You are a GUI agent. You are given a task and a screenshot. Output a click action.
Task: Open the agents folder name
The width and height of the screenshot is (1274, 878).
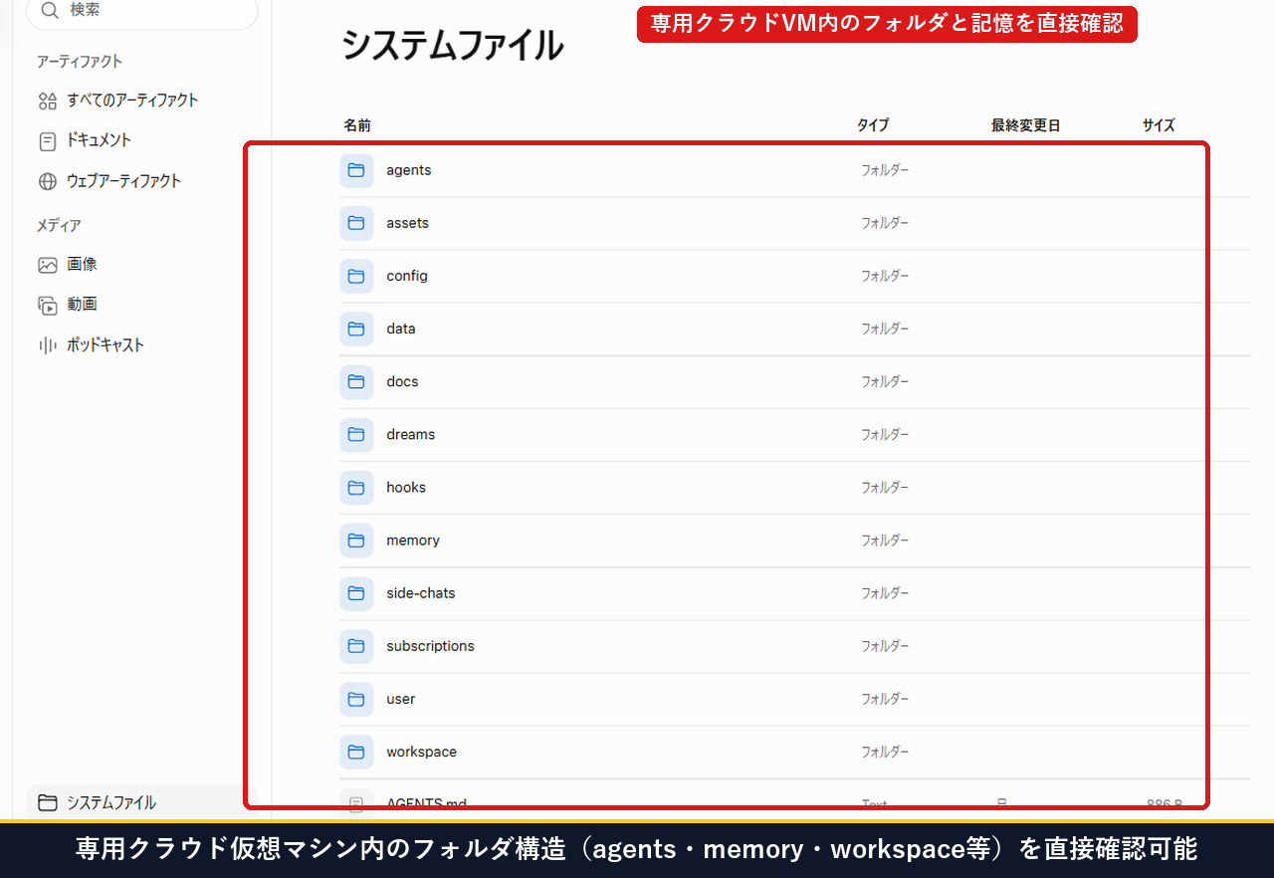coord(409,170)
